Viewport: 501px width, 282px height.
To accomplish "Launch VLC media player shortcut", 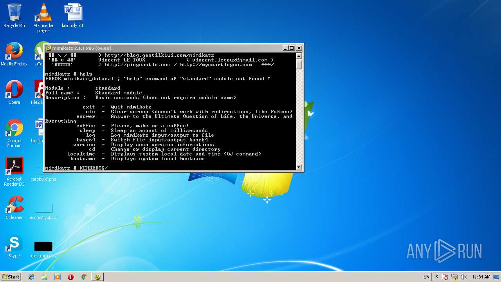I will coord(43,18).
